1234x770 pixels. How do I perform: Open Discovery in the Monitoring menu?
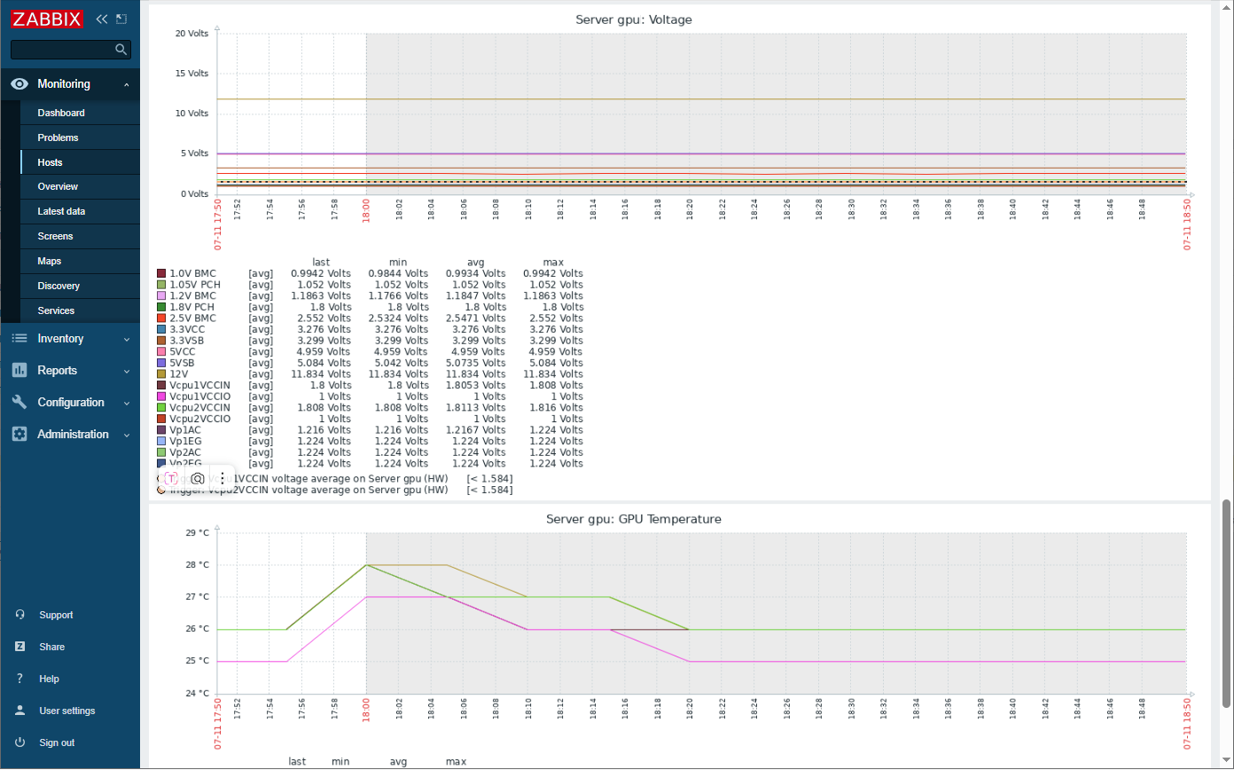[x=80, y=287]
